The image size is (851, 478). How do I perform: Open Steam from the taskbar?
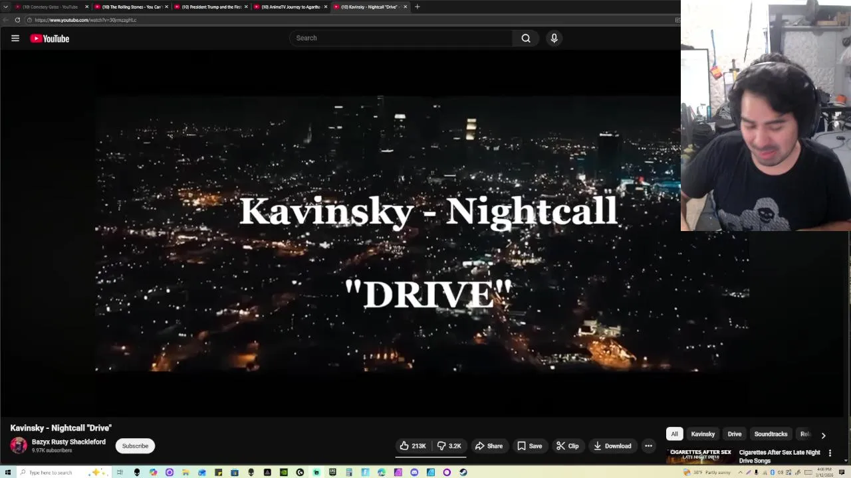coord(463,472)
